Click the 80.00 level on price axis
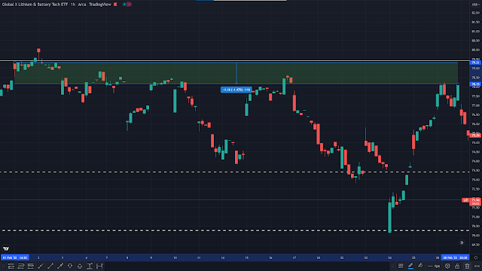This screenshot has height=271, width=482. tap(476, 50)
